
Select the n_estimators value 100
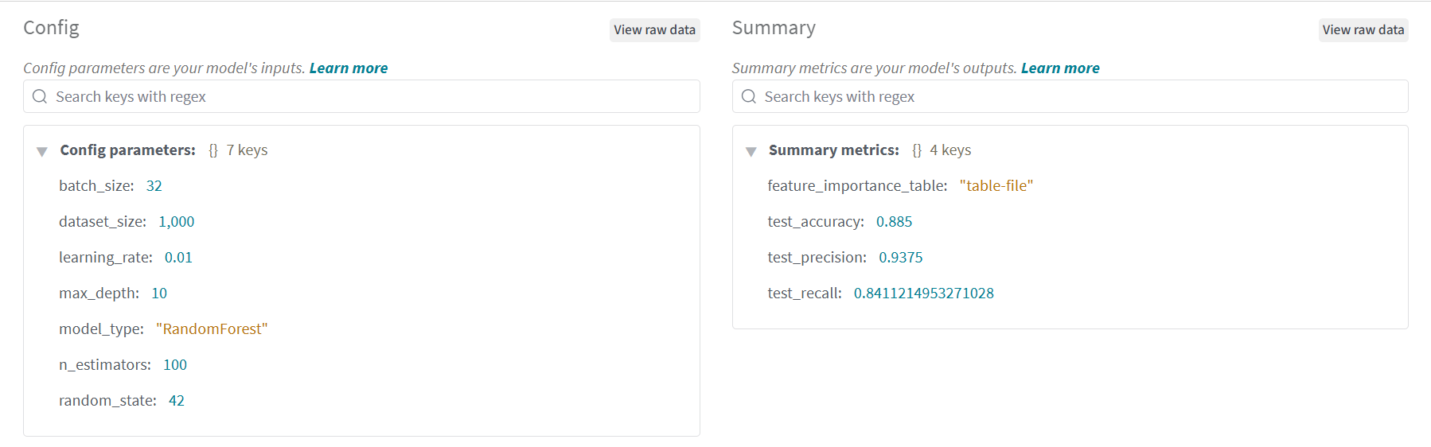175,365
